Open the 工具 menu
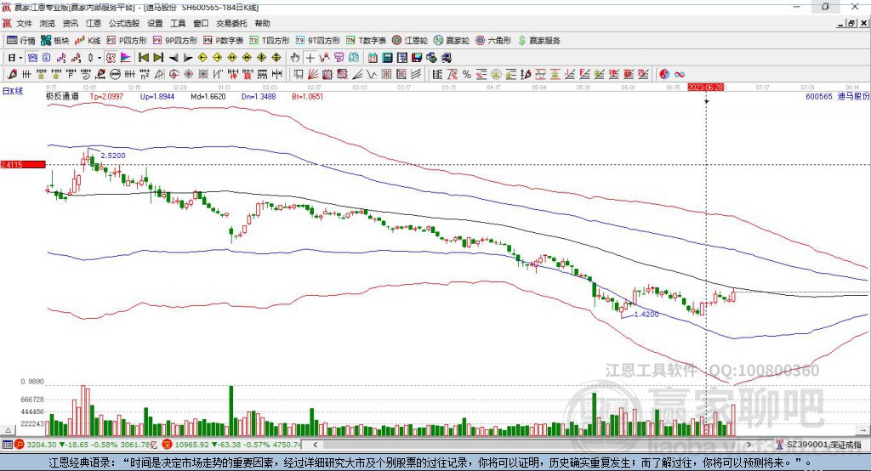Screen dimensions: 871x471 pyautogui.click(x=178, y=23)
